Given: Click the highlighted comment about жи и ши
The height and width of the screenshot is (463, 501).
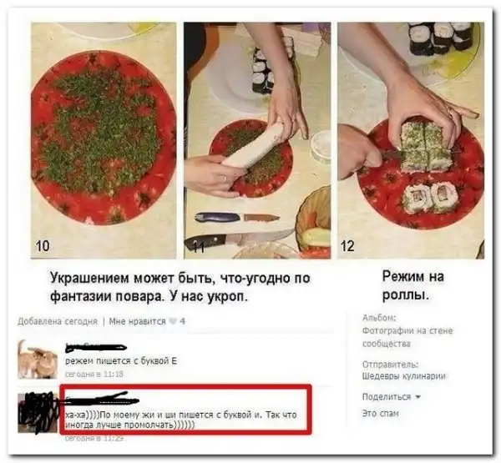Looking at the screenshot, I should 181,420.
